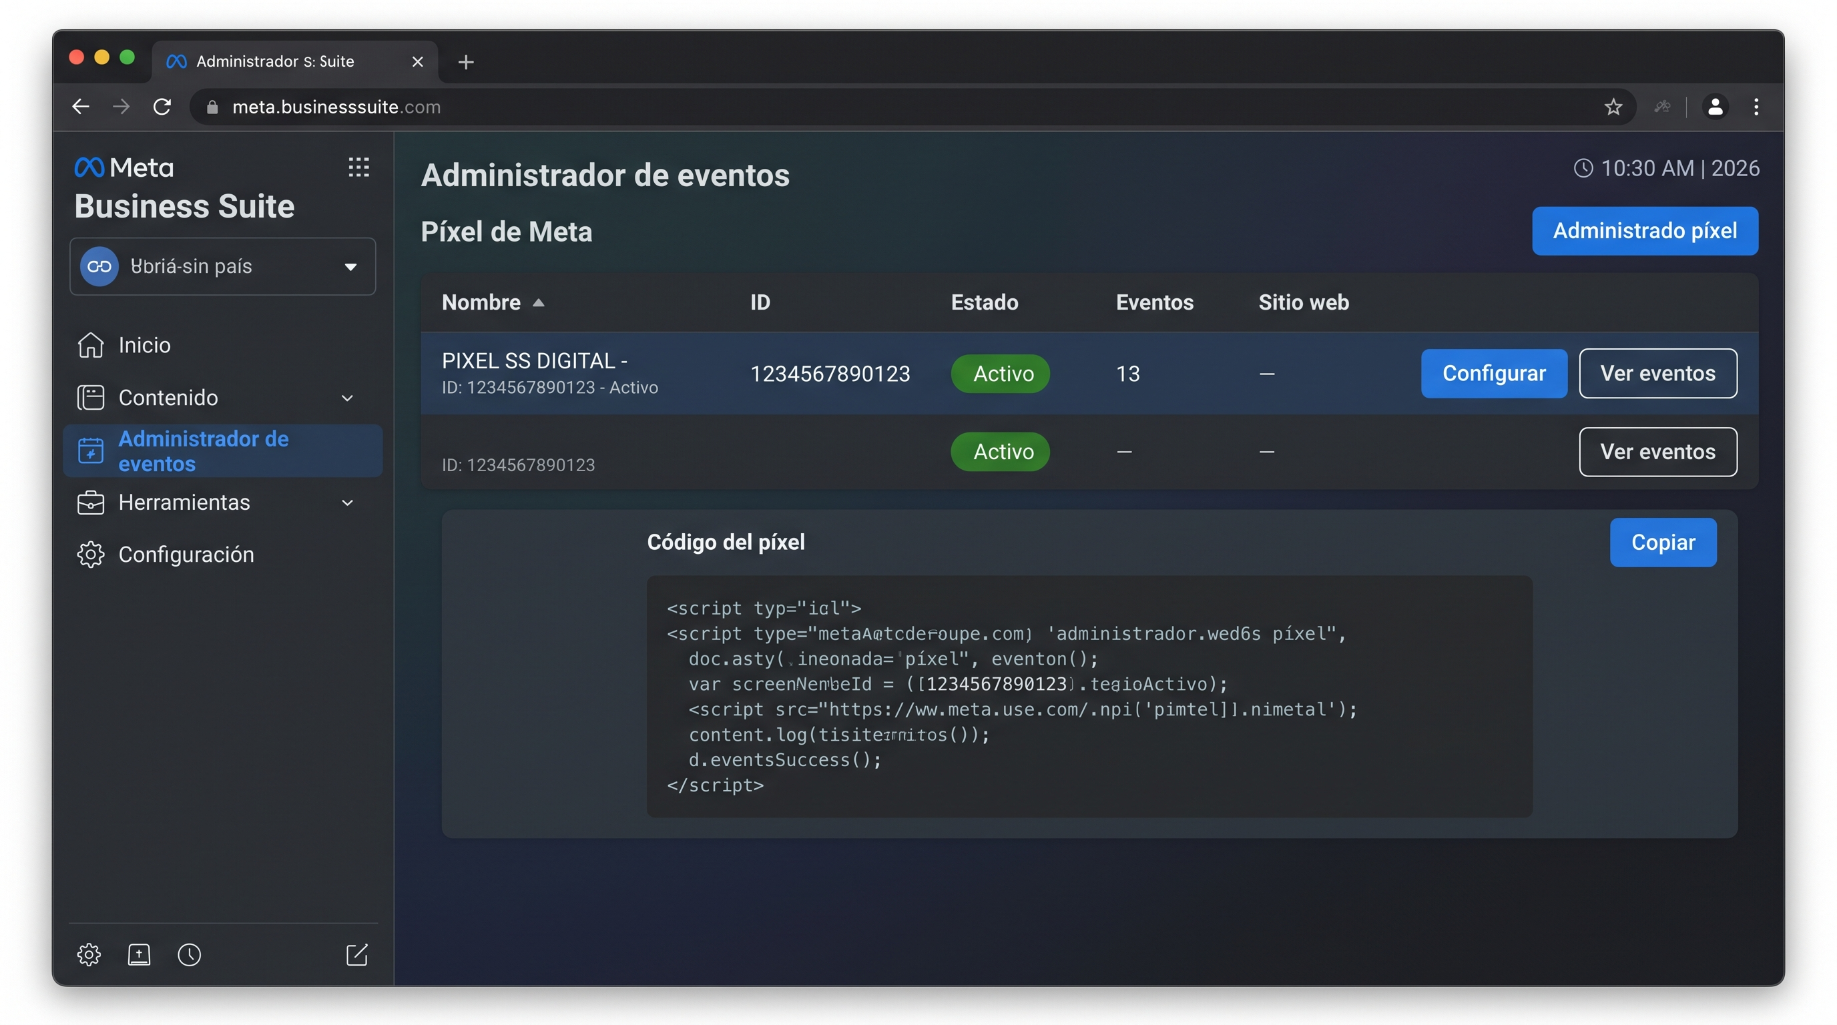Reload the page with refresh icon
Screen dimensions: 1837x1025
point(163,107)
